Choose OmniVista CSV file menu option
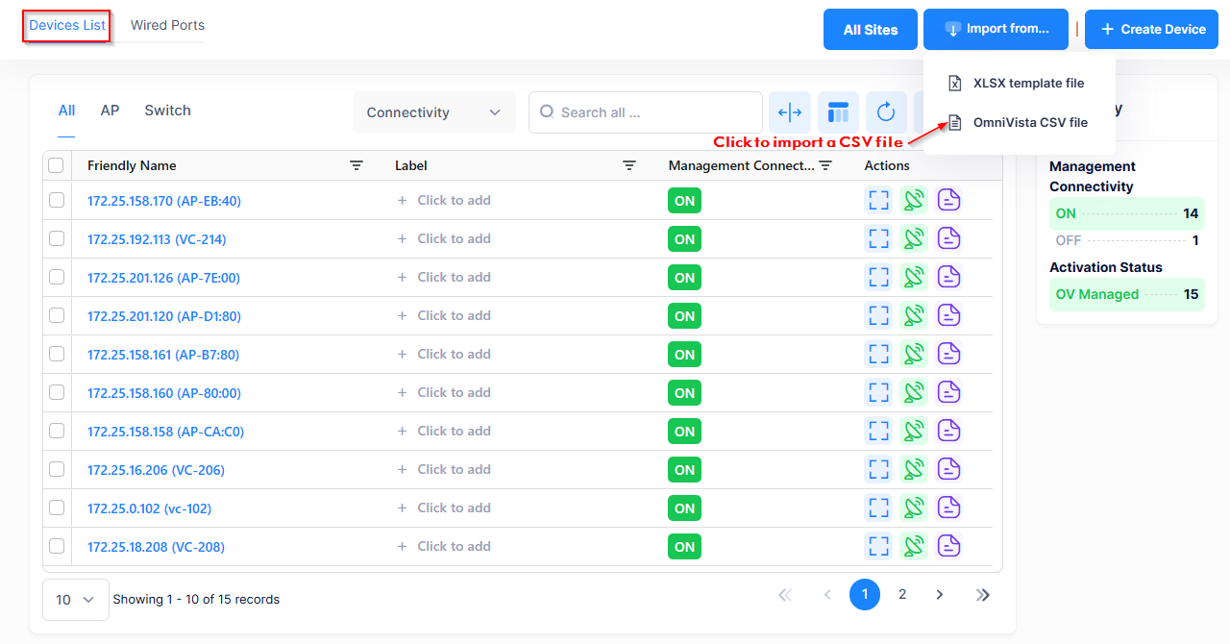This screenshot has height=644, width=1230. click(x=1030, y=122)
